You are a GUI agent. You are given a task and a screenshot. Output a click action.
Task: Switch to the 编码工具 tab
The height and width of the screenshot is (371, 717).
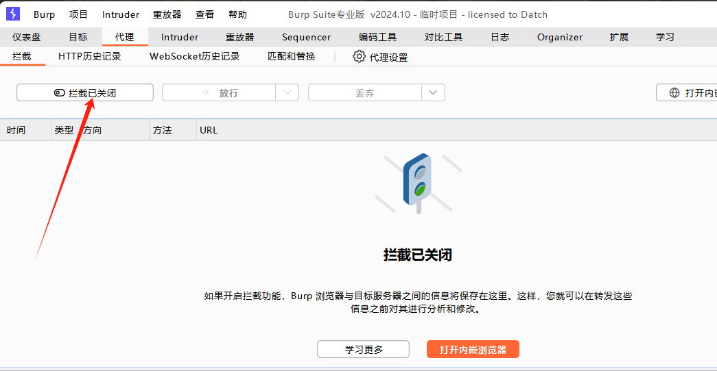pyautogui.click(x=377, y=37)
